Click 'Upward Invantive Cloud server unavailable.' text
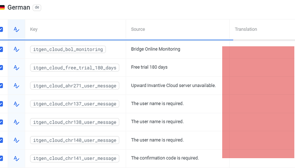 pos(173,85)
